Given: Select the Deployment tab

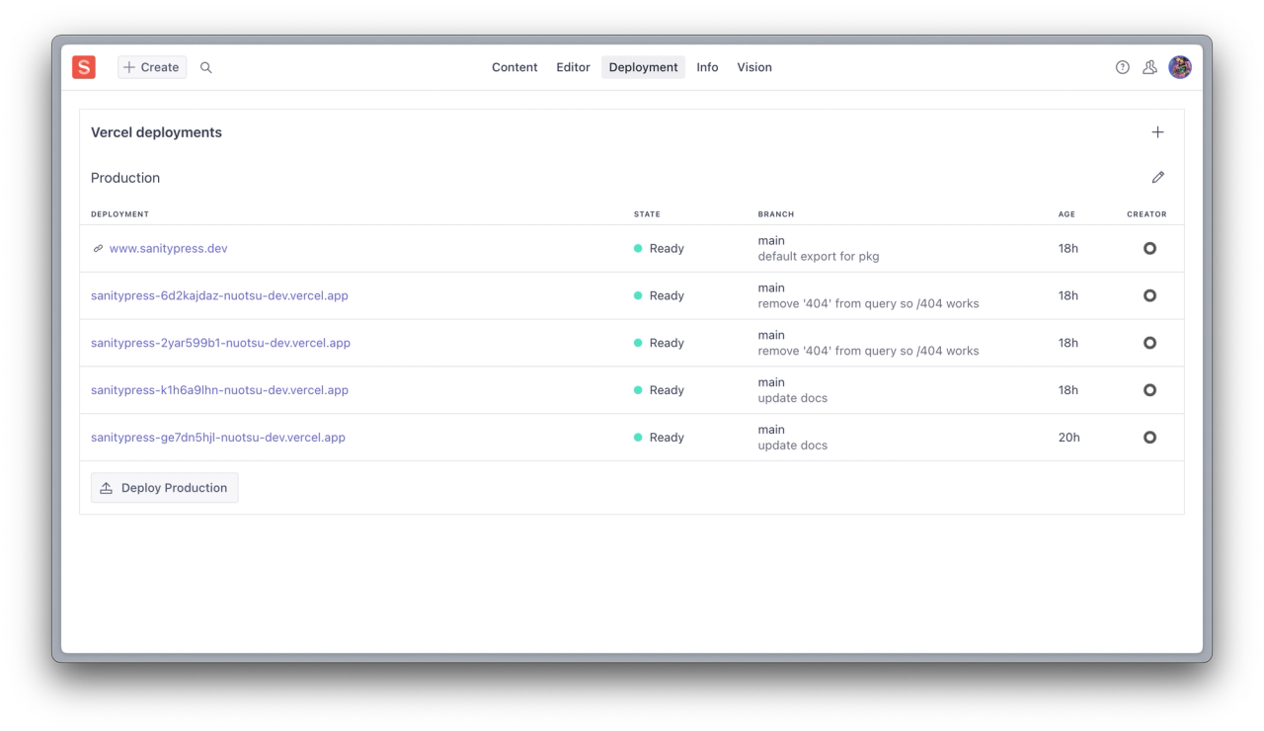Looking at the screenshot, I should coord(643,67).
